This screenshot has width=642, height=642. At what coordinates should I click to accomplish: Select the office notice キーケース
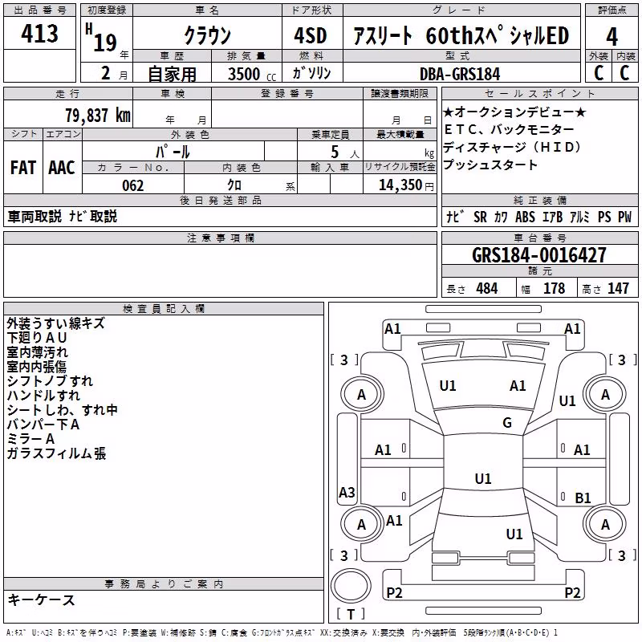click(42, 599)
